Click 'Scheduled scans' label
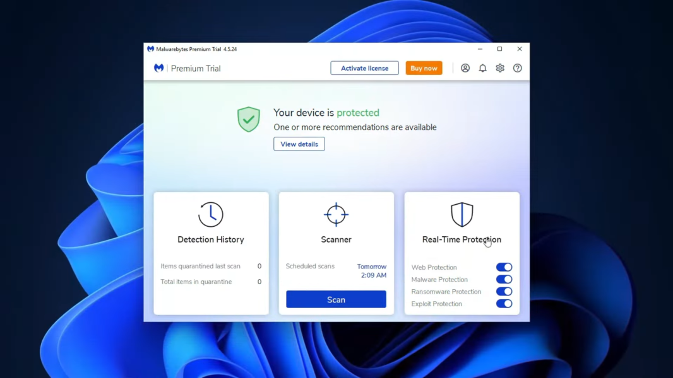 pos(310,266)
